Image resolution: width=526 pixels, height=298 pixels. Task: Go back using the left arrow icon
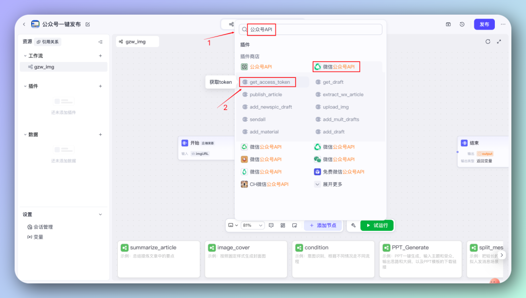[24, 24]
